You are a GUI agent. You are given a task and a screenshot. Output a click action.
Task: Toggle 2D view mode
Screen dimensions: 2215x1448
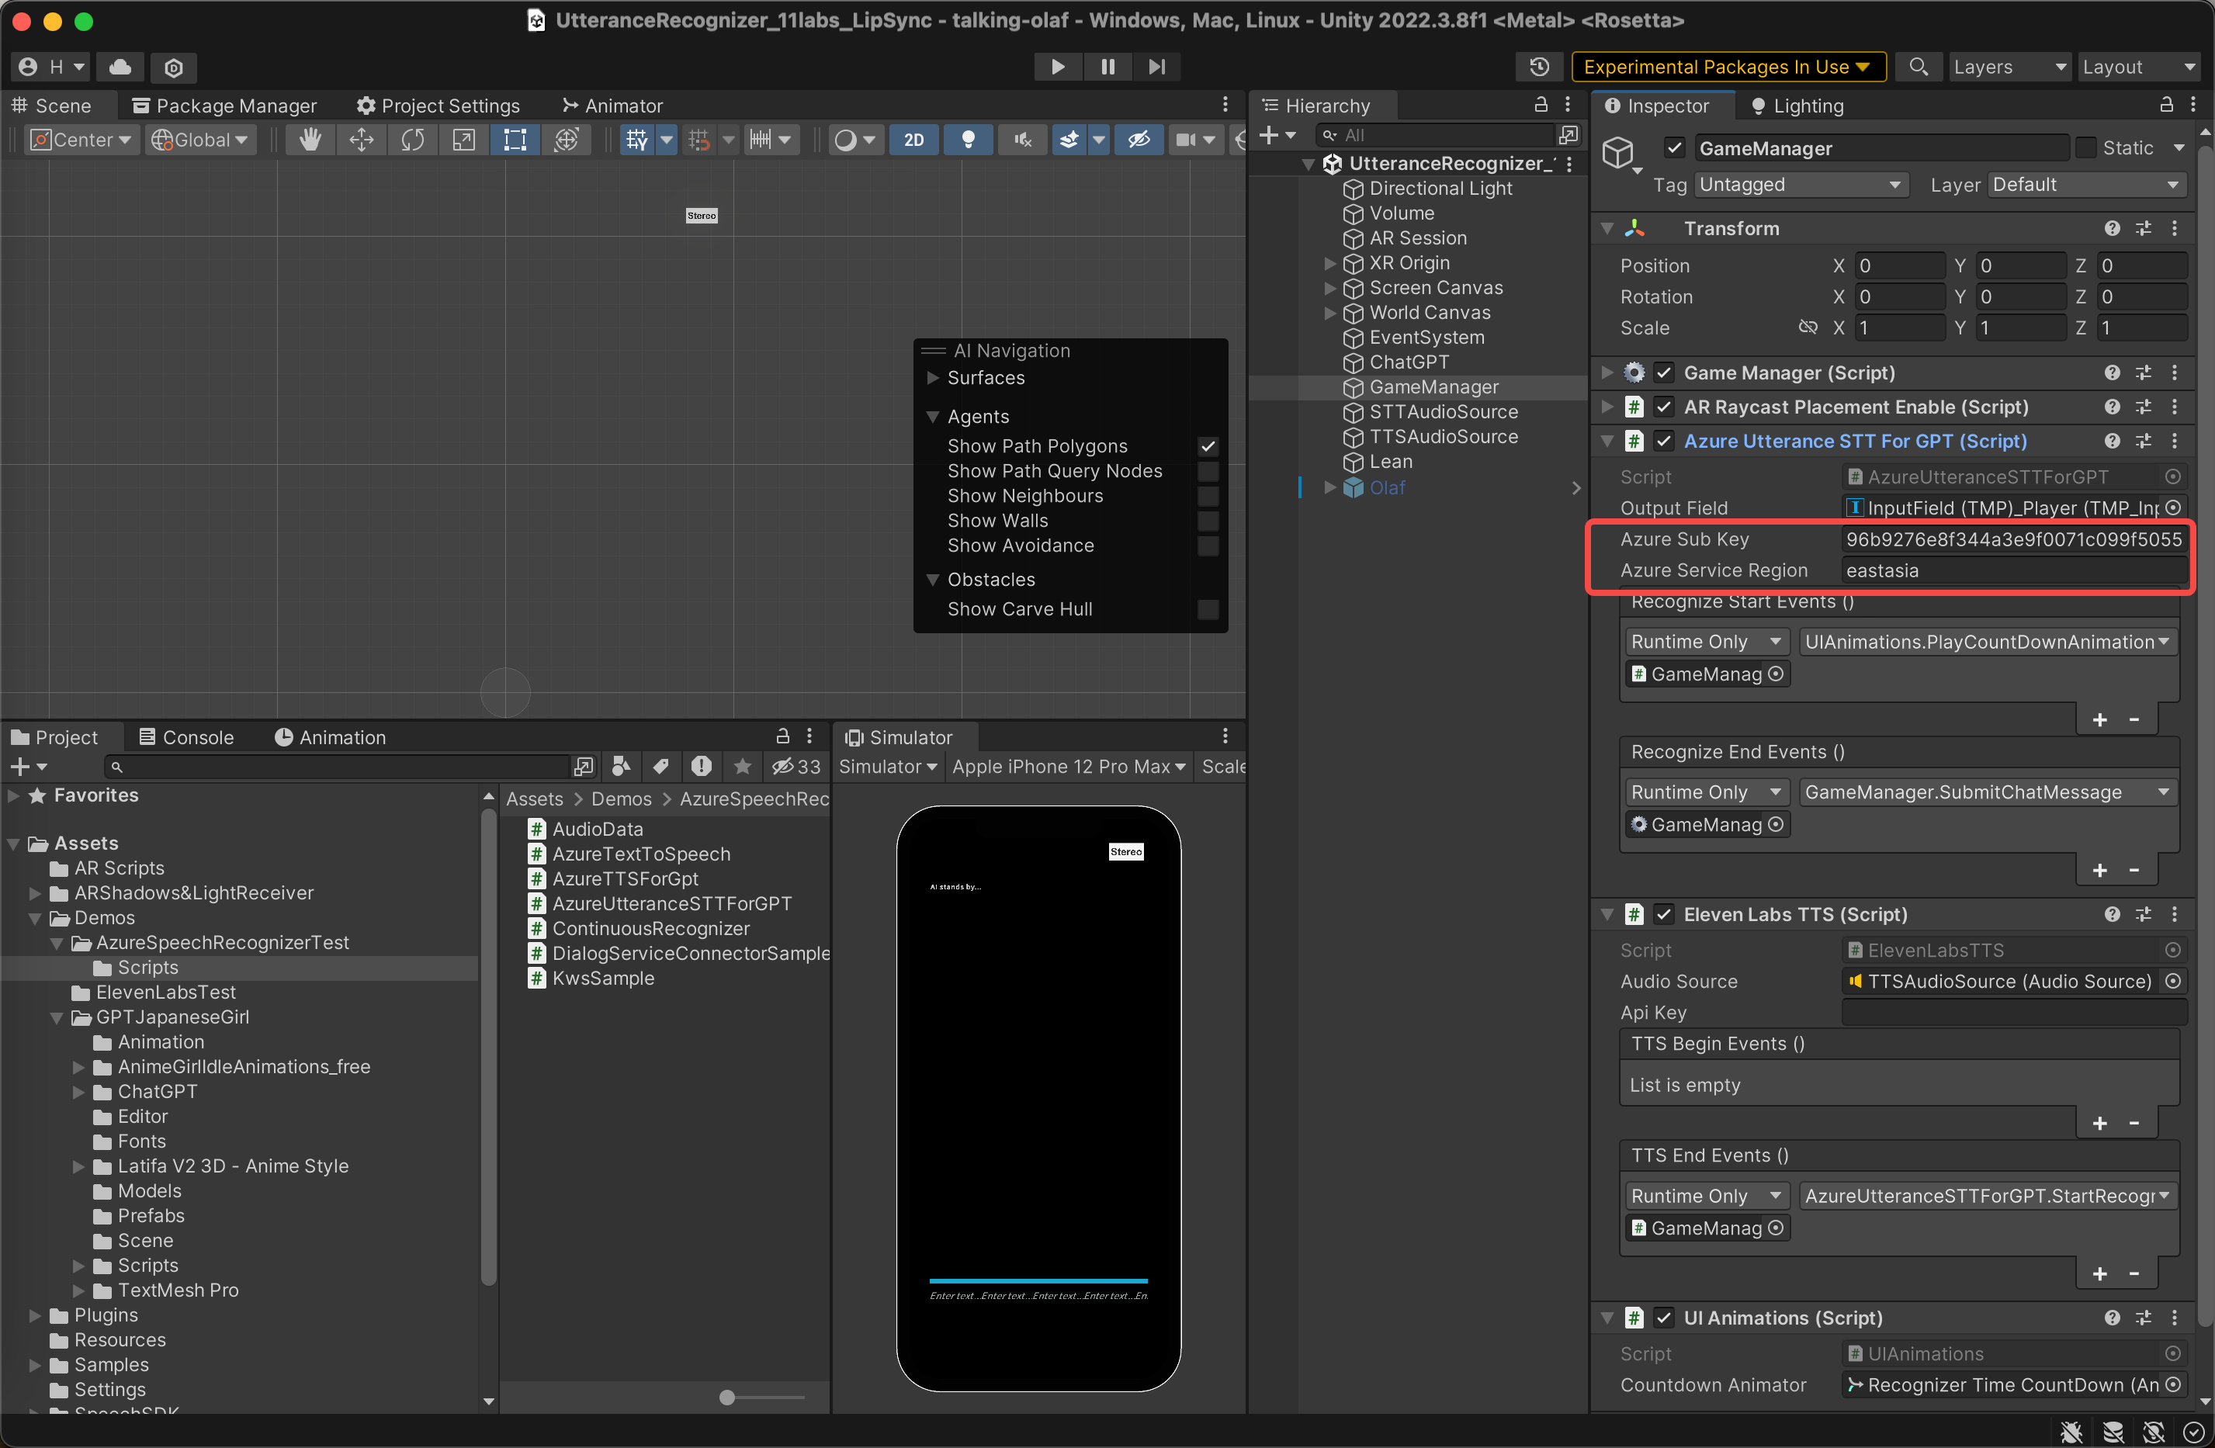[913, 140]
